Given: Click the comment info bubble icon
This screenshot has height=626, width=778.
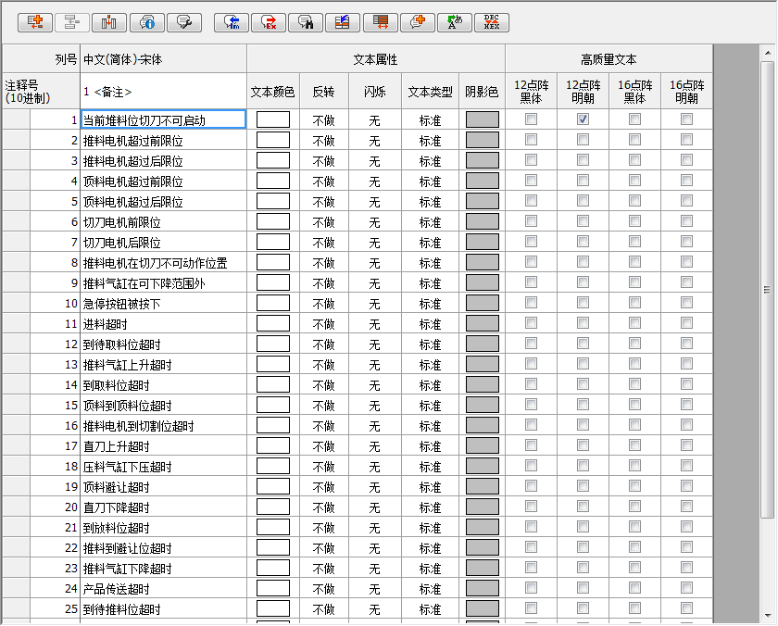Looking at the screenshot, I should coord(147,22).
